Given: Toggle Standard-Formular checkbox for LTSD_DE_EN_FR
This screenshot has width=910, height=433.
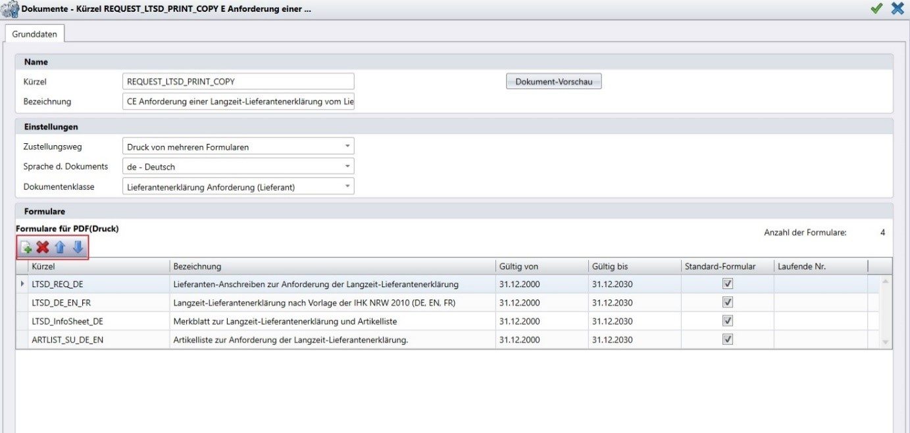Looking at the screenshot, I should point(727,303).
